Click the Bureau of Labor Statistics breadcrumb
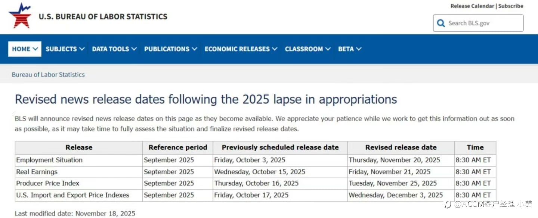The width and height of the screenshot is (538, 218). 48,75
